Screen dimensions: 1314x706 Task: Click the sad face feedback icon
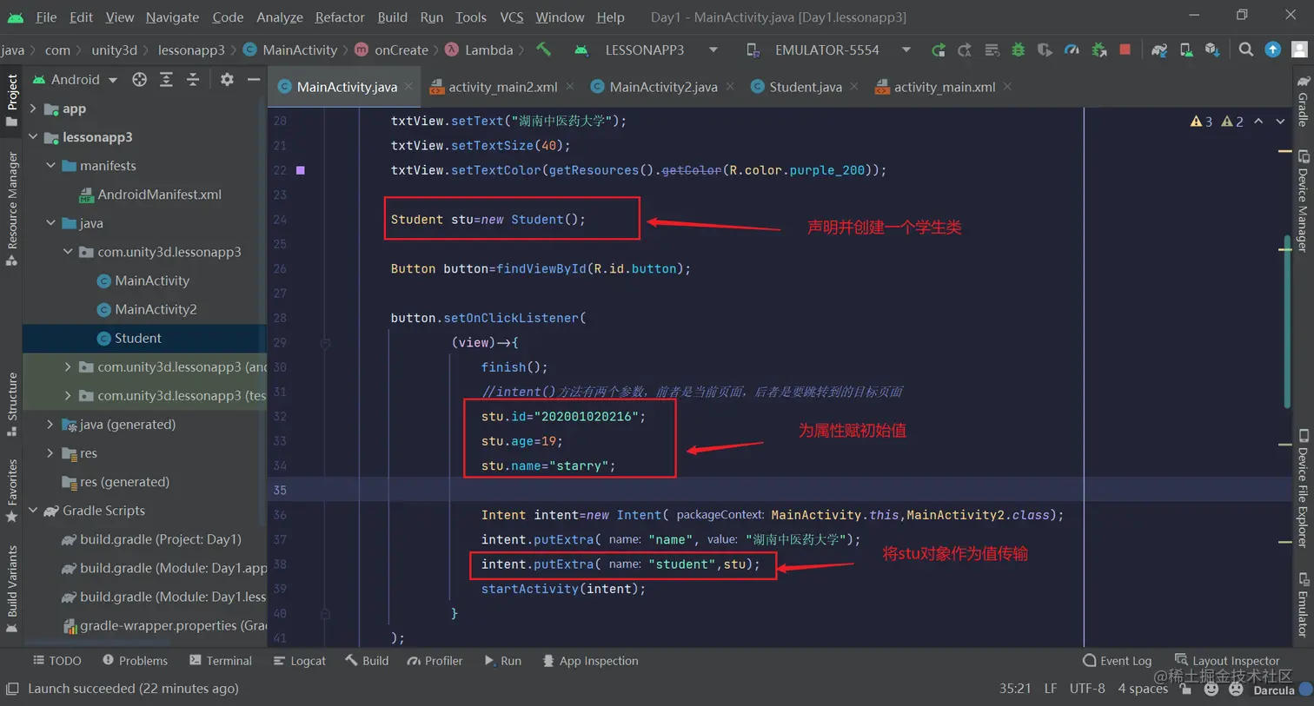(x=1236, y=689)
